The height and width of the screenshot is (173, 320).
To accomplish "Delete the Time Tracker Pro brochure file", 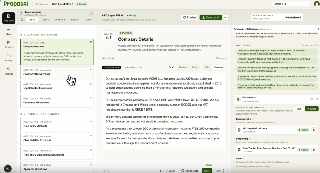I will click(x=314, y=150).
